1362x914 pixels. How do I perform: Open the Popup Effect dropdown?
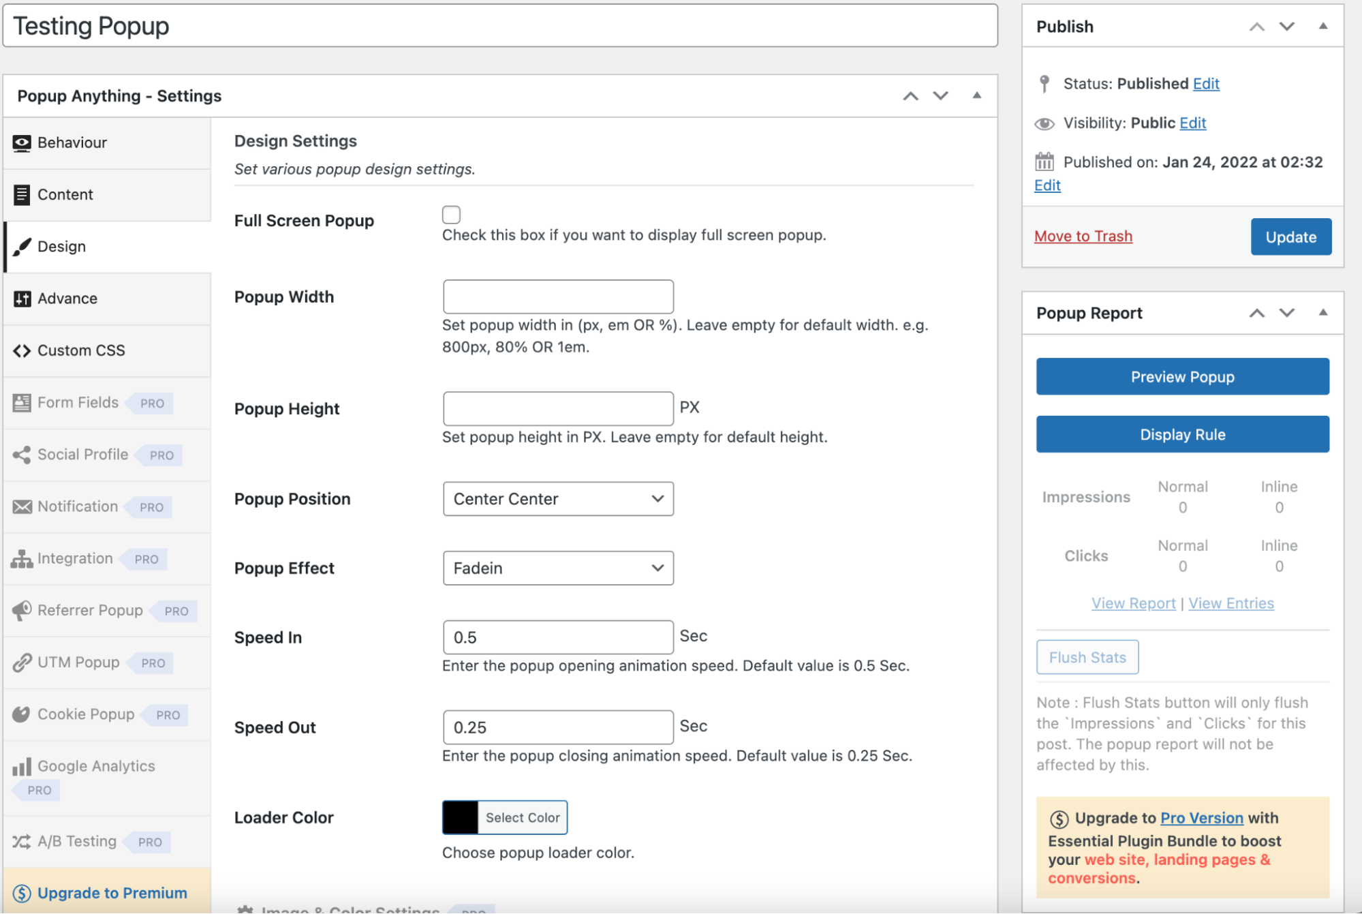[558, 568]
